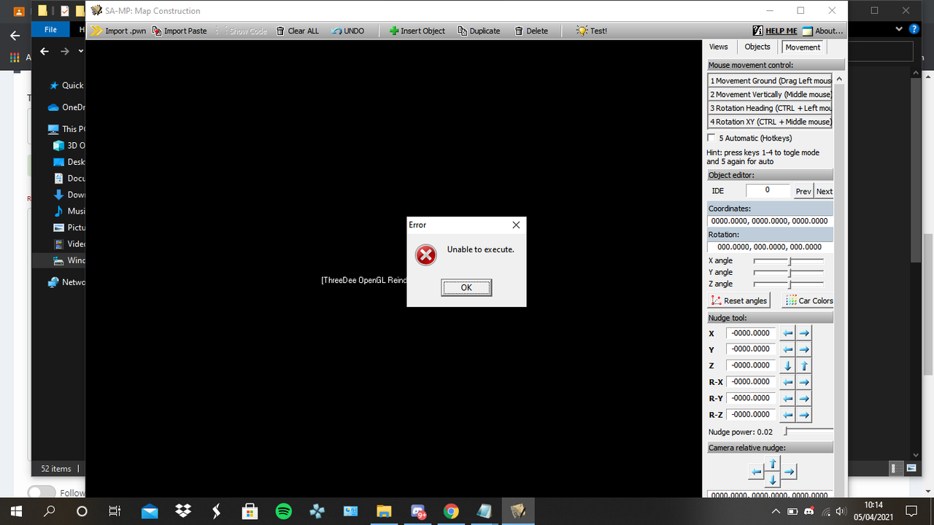Click the Delete toolbar button
This screenshot has width=934, height=525.
tap(531, 31)
